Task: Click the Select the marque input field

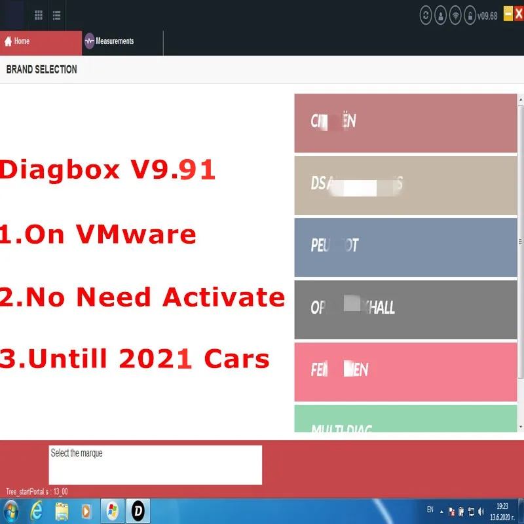Action: (x=155, y=464)
